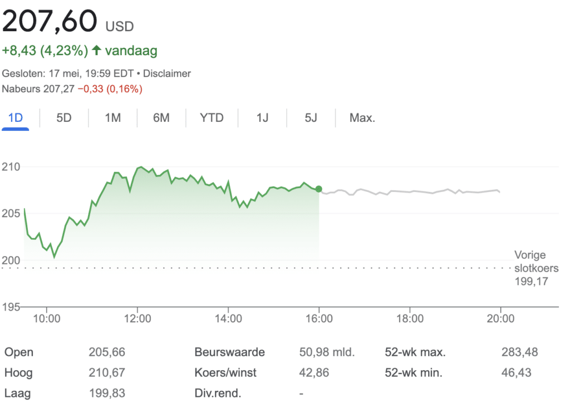
Task: Switch to the 1J yearly view
Action: tap(262, 118)
